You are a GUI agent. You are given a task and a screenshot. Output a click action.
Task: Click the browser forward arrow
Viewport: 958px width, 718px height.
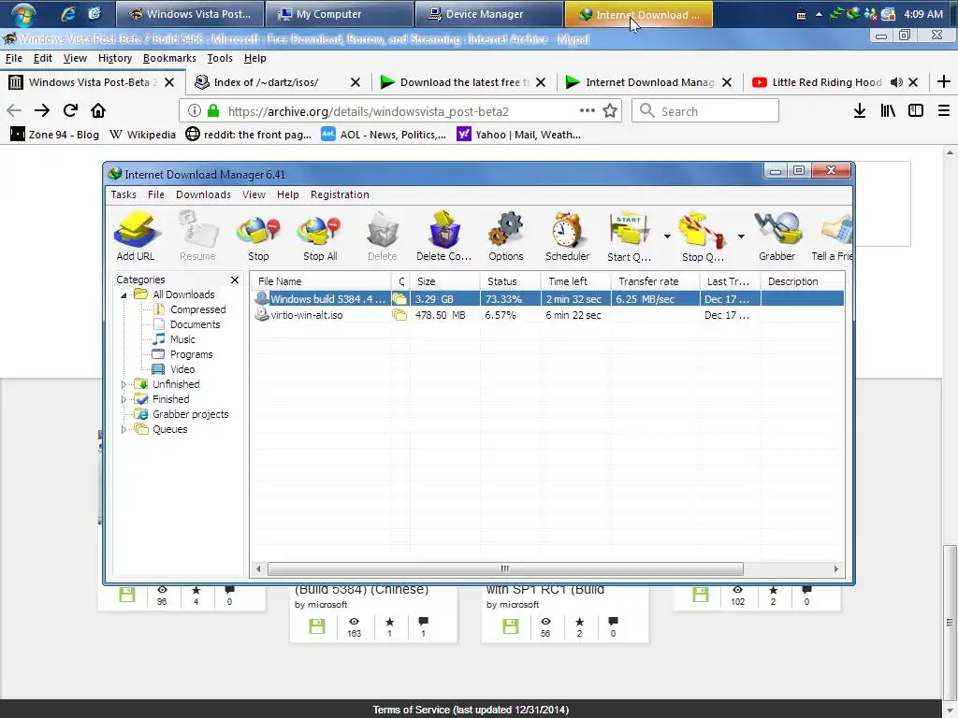click(41, 110)
